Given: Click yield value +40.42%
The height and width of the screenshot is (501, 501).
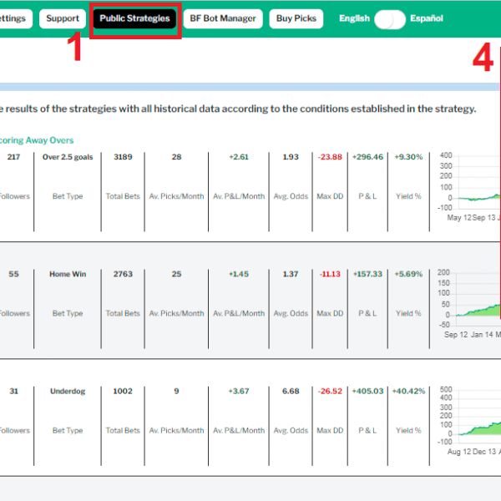Looking at the screenshot, I should pos(408,392).
